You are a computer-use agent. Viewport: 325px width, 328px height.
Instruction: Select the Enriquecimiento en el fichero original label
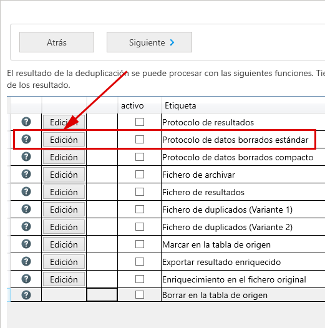tap(234, 279)
